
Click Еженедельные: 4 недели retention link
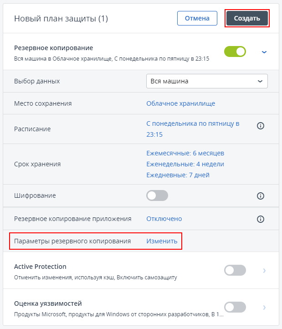tap(185, 164)
